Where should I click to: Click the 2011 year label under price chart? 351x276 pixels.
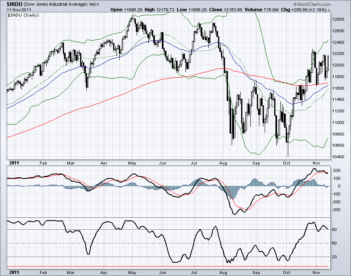14,163
